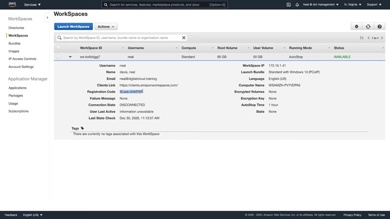Screen dimensions: 390x219
Task: Open the Services dropdown menu
Action: point(32,4)
